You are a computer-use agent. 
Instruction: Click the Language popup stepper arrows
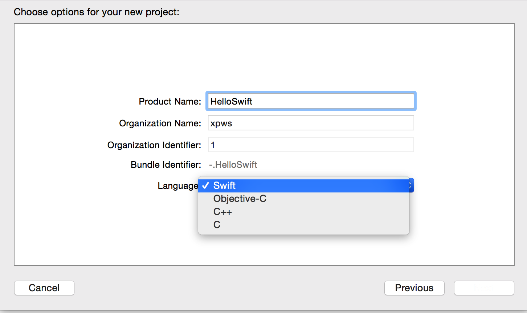(411, 186)
